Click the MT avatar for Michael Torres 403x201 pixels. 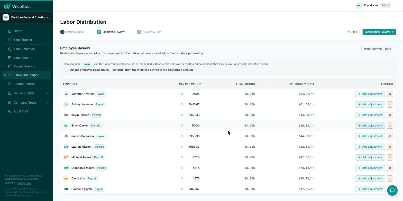point(66,157)
